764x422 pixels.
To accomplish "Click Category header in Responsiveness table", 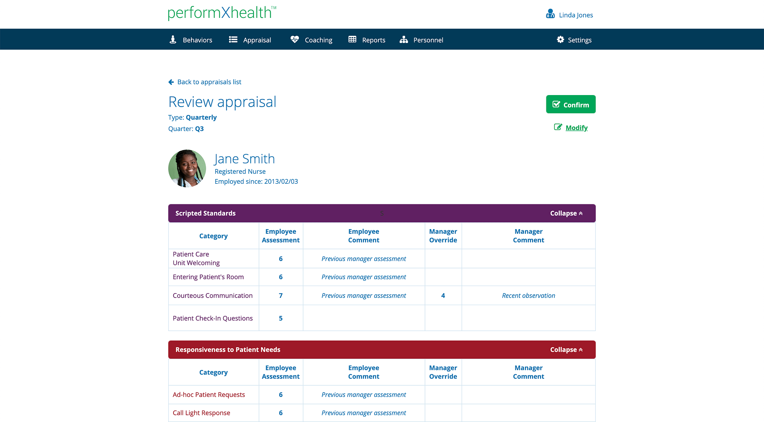I will 213,372.
